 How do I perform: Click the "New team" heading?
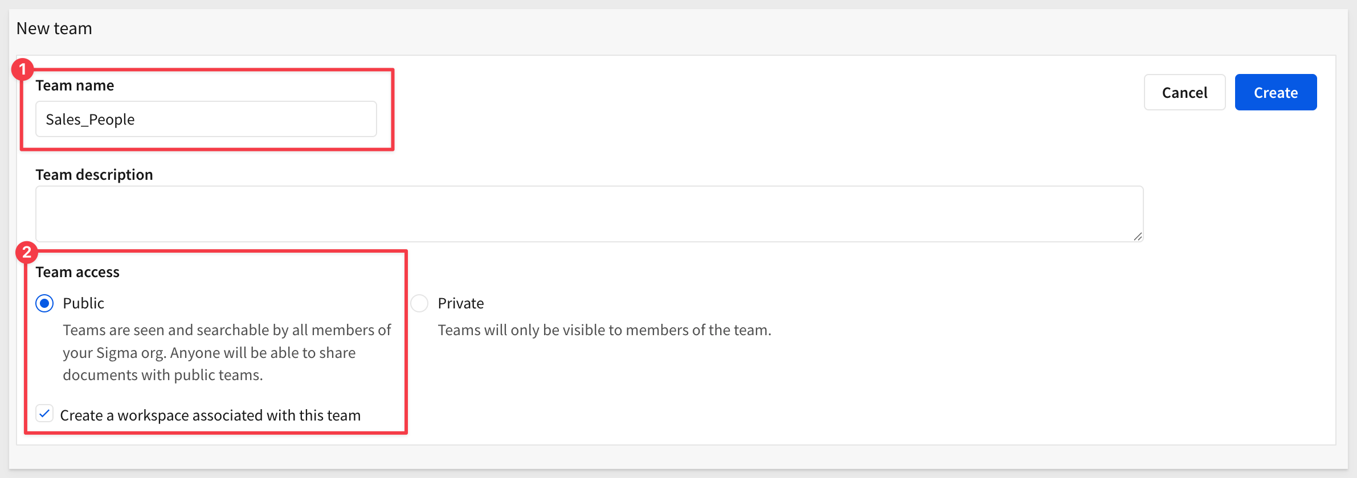(x=54, y=28)
